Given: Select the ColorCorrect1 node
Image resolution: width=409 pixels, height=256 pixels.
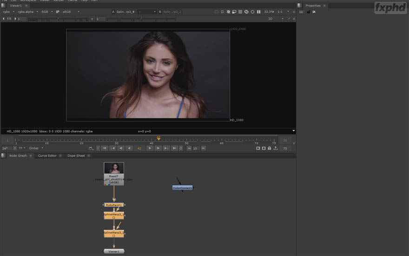Looking at the screenshot, I should (x=182, y=188).
